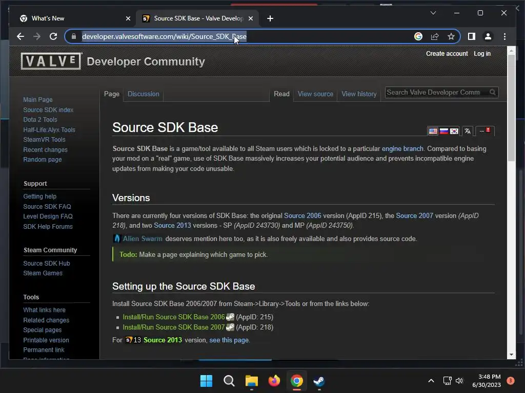Open What links here link
The width and height of the screenshot is (525, 393).
pyautogui.click(x=44, y=310)
